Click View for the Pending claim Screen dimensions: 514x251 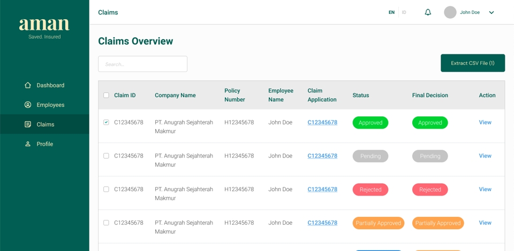(x=485, y=156)
